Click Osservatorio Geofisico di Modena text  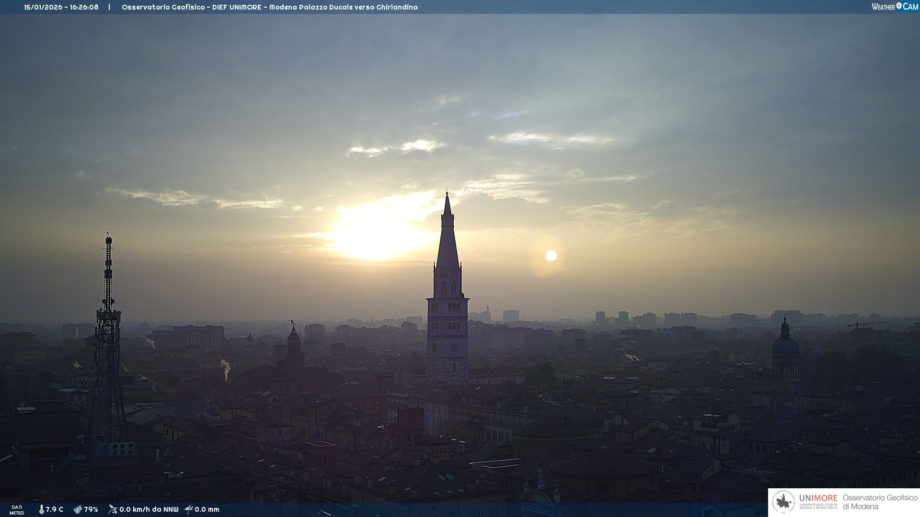point(880,502)
